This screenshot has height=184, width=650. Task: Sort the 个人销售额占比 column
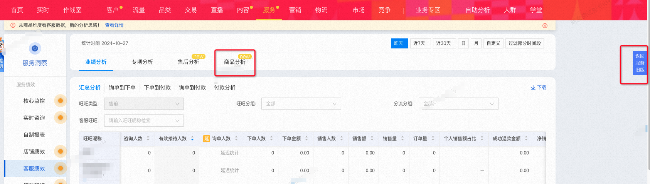tap(482, 138)
